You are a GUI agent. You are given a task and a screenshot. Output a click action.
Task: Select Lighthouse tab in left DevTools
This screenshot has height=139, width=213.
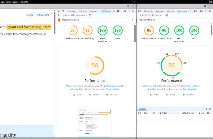click(105, 11)
